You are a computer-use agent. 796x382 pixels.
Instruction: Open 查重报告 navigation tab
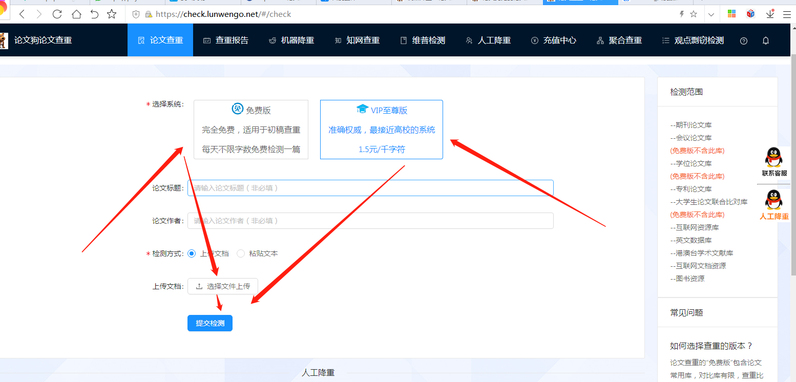(226, 40)
